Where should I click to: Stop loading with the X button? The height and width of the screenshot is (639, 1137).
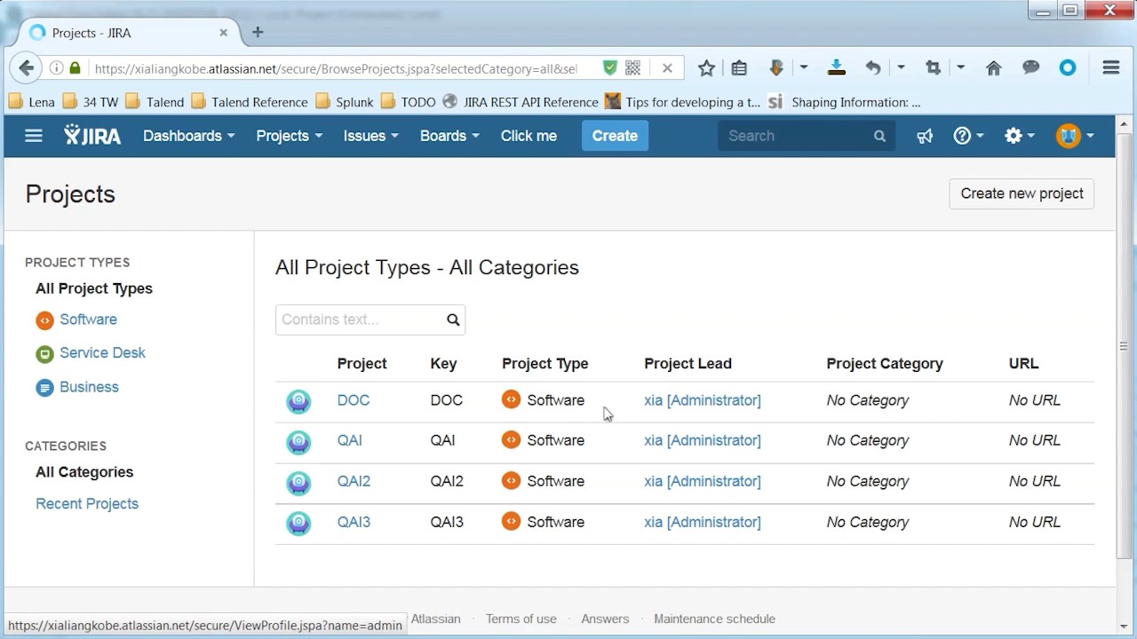point(667,67)
